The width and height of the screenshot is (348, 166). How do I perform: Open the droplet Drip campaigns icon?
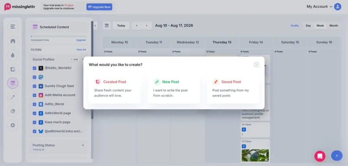coord(13,55)
